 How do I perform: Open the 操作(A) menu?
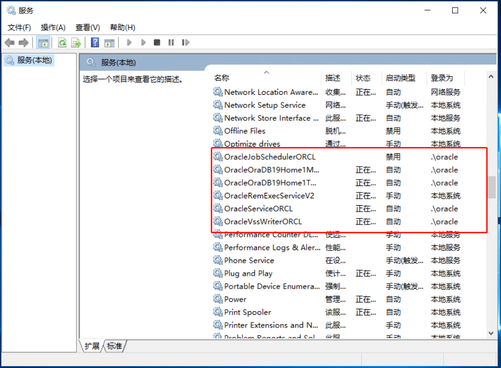53,28
